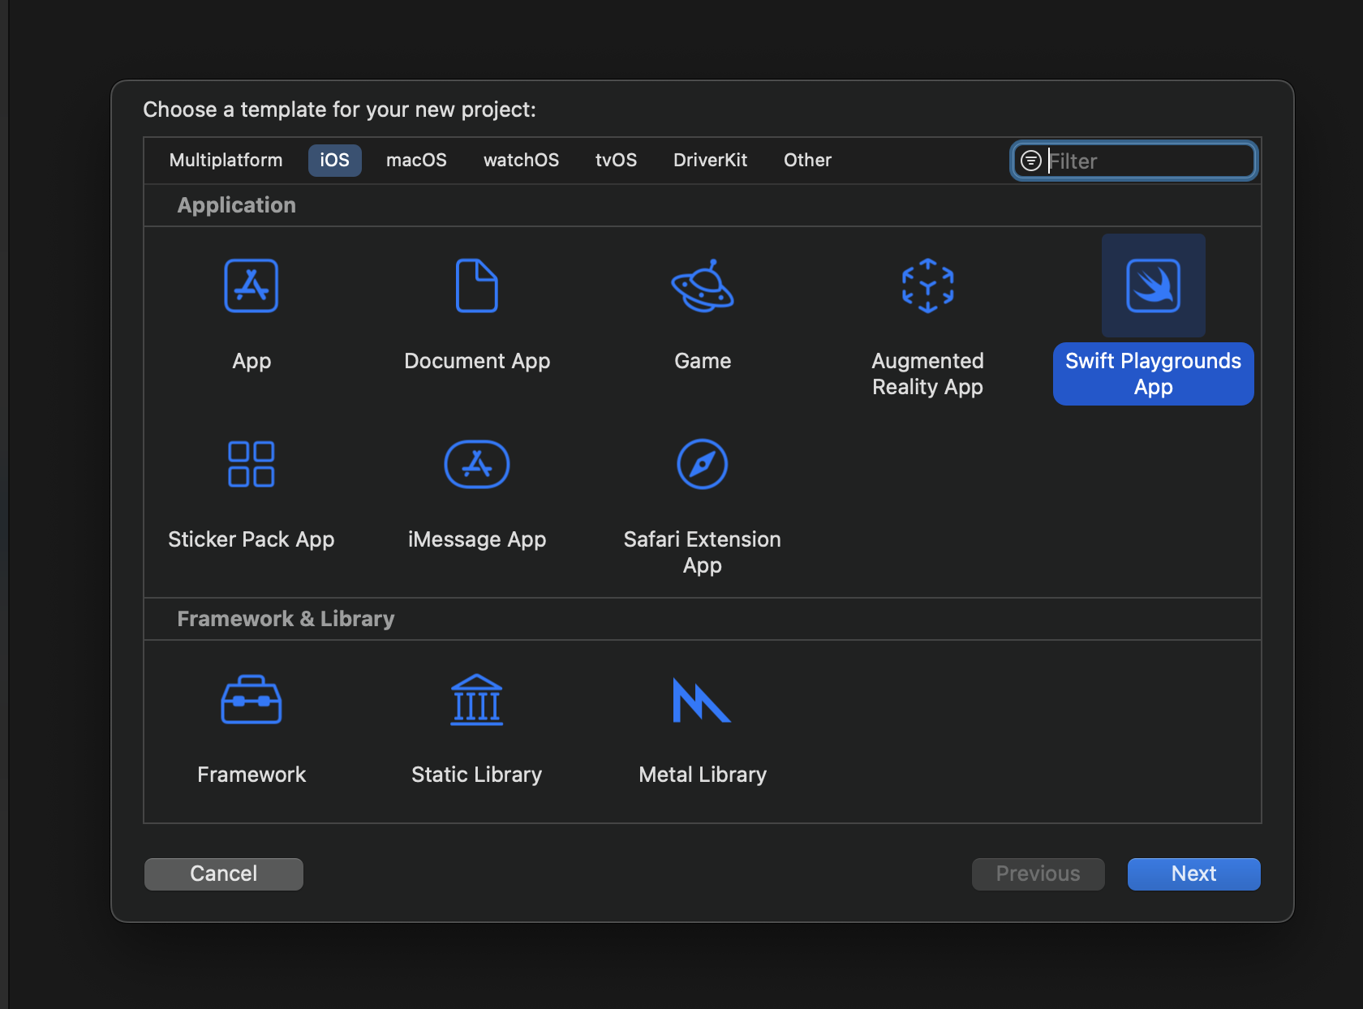Switch to the Other tab
The image size is (1363, 1009).
point(807,161)
